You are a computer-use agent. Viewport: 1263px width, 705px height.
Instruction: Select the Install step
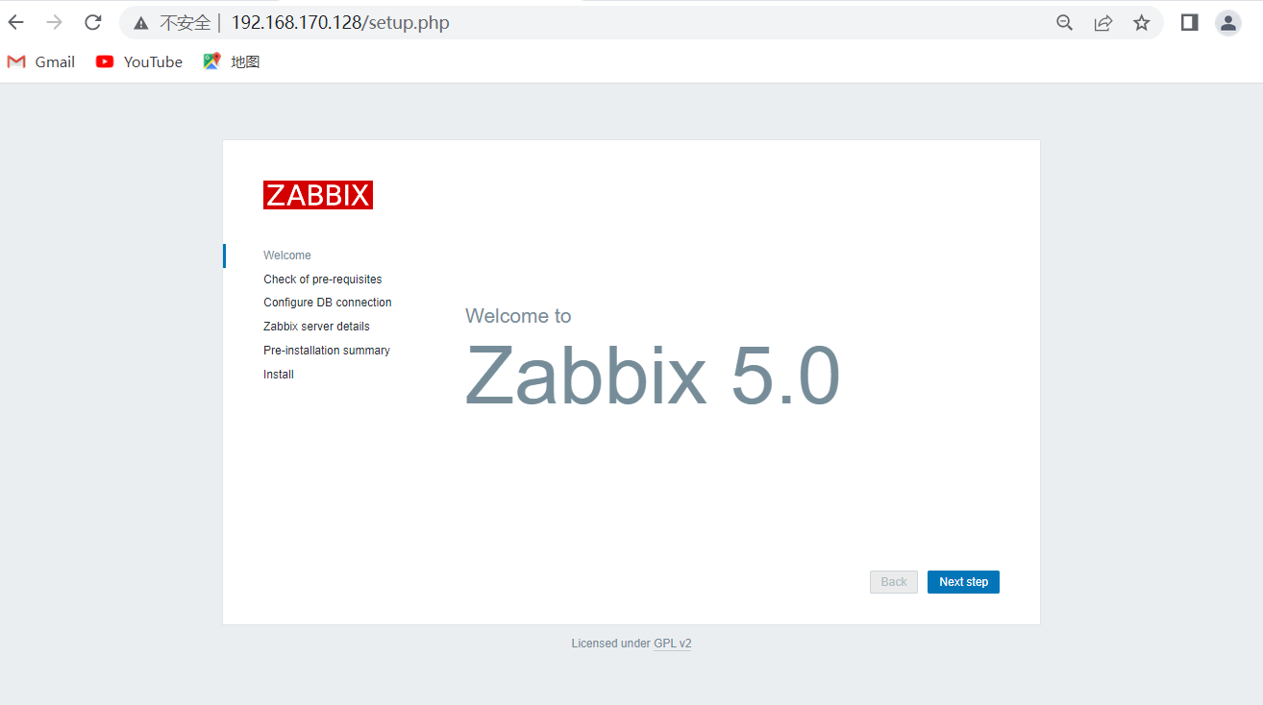point(279,375)
